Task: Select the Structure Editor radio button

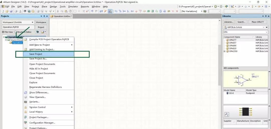Action: tap(16, 32)
